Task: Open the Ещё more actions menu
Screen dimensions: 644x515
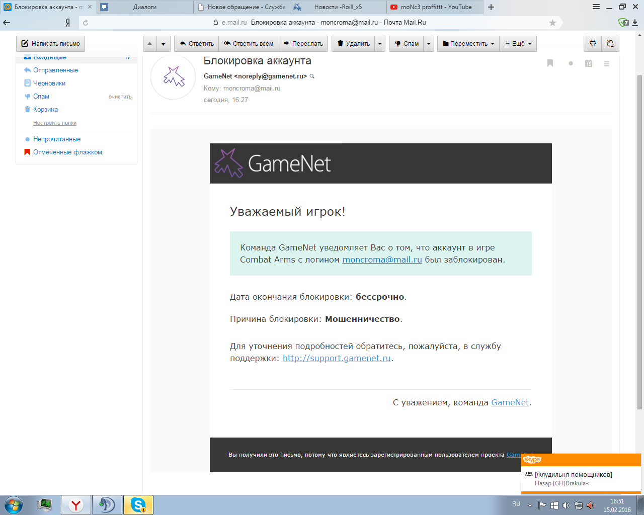Action: click(518, 44)
